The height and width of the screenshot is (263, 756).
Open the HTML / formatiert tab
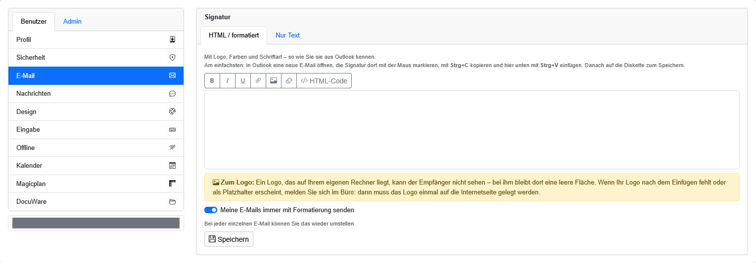[234, 35]
